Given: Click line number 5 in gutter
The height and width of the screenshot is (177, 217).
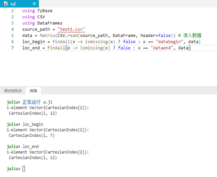Looking at the screenshot, I should [13, 36].
